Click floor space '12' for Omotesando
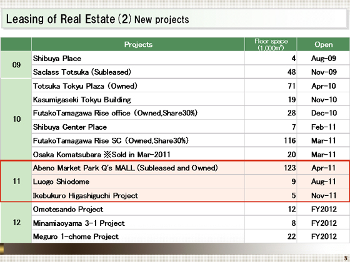This screenshot has height=262, width=350. [292, 209]
